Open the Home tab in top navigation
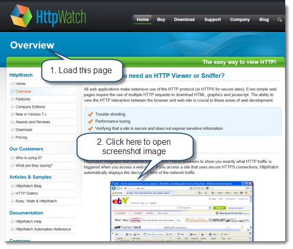This screenshot has height=249, width=293. tap(143, 20)
